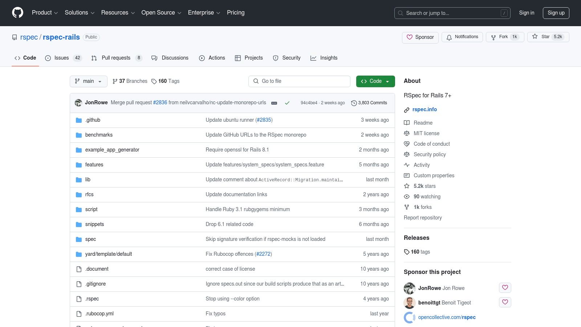
Task: Sponsor benoittgt with the heart button
Action: click(505, 302)
